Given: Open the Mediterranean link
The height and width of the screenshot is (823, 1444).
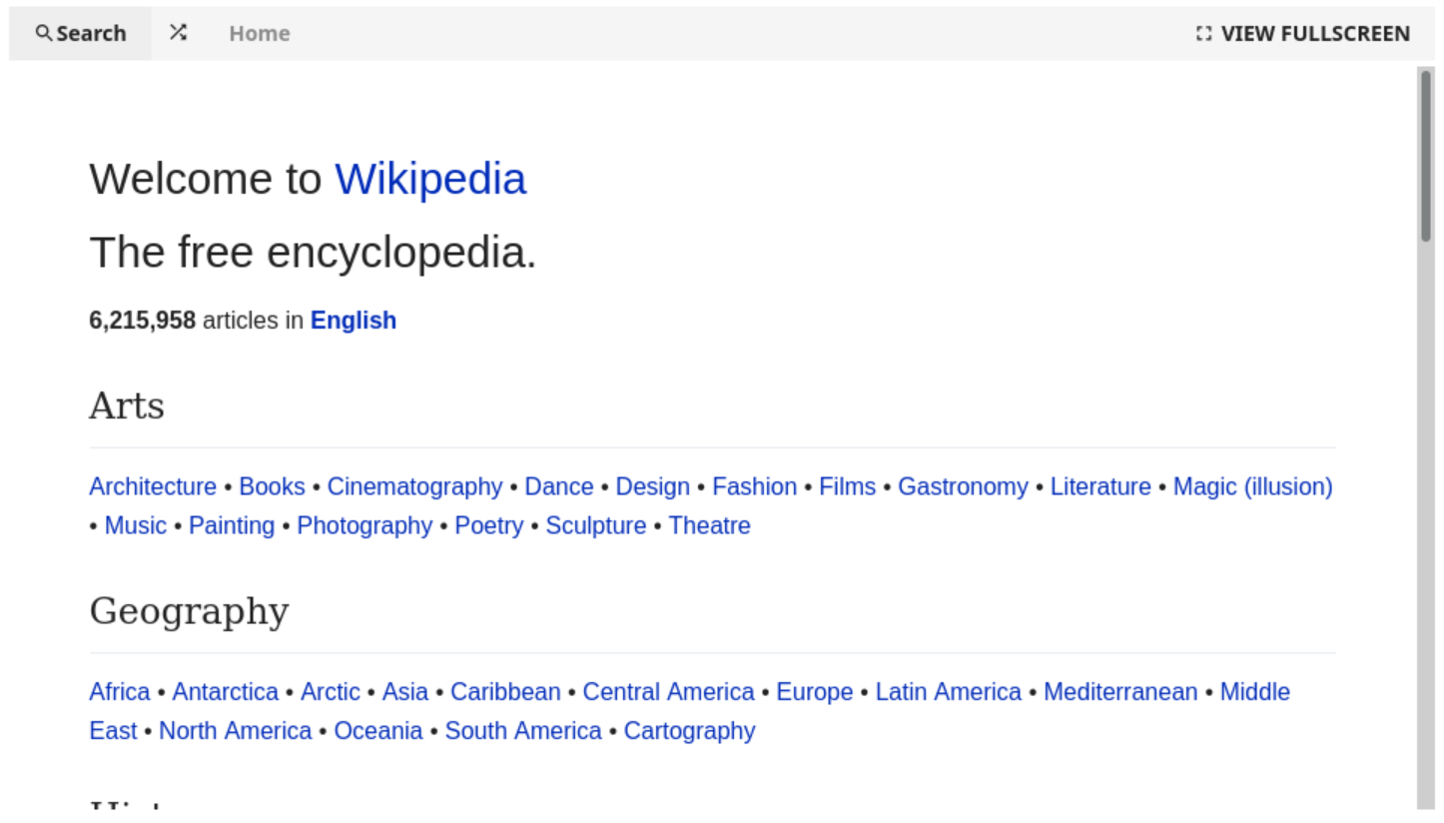Looking at the screenshot, I should coord(1119,691).
